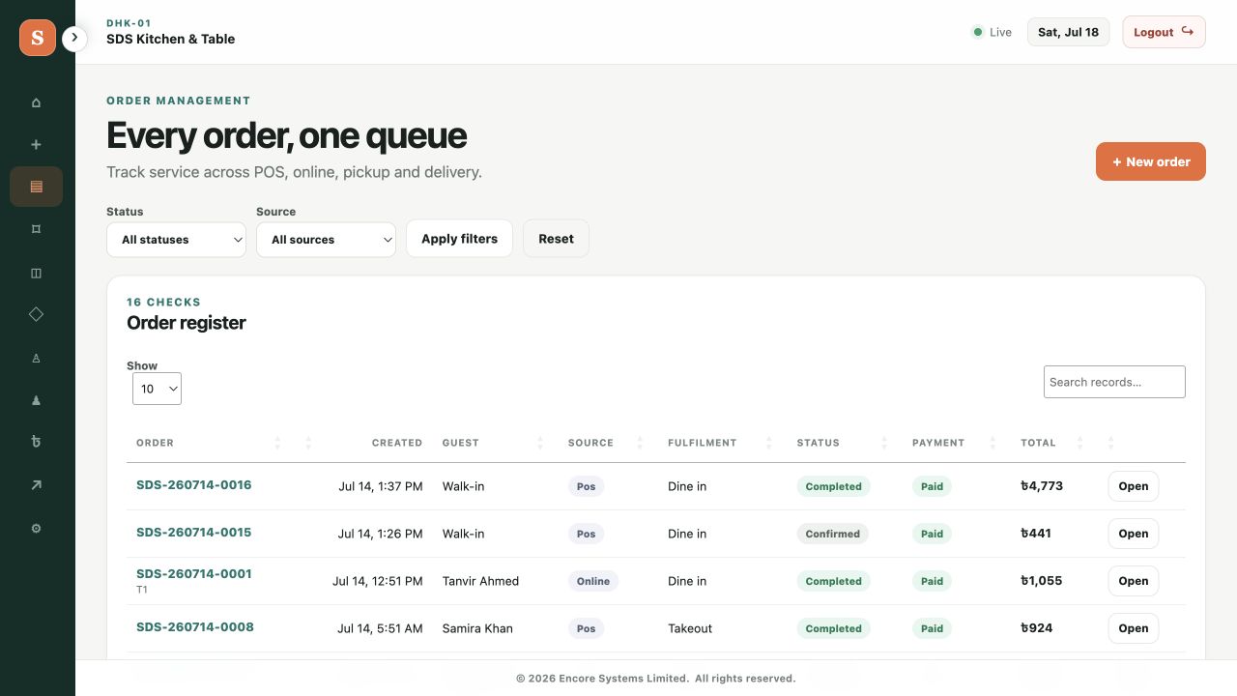Sort by the Payment column arrows
1237x696 pixels.
click(x=992, y=443)
